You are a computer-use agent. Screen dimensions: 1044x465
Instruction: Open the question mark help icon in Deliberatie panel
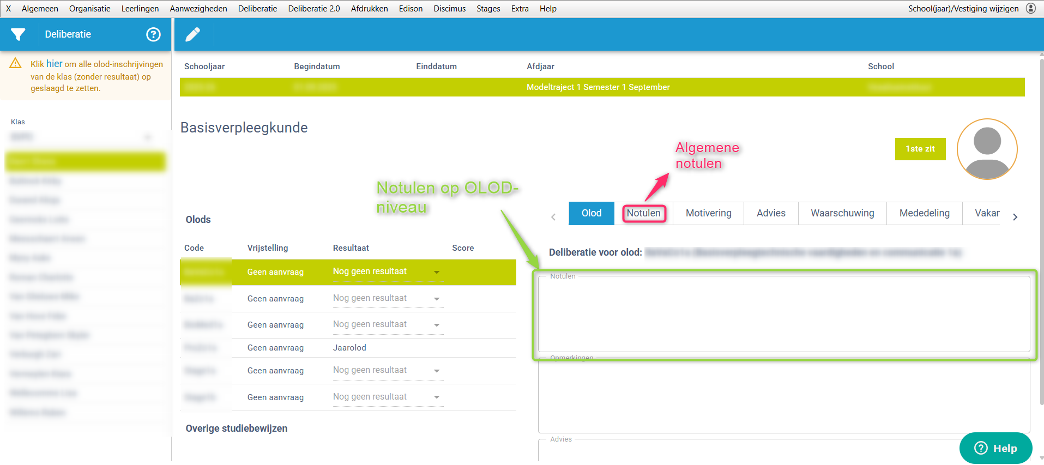pyautogui.click(x=153, y=34)
